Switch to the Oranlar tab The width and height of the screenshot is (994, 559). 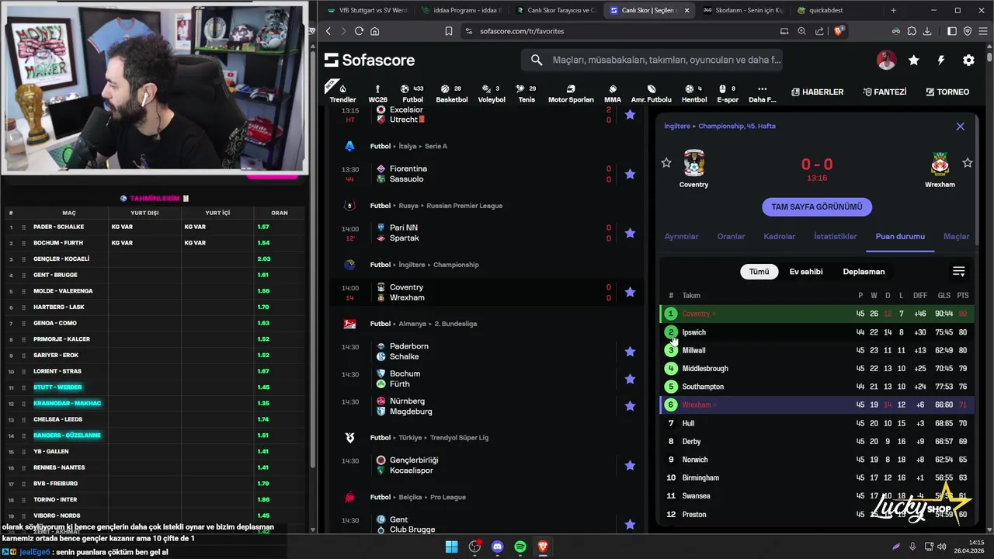click(731, 236)
